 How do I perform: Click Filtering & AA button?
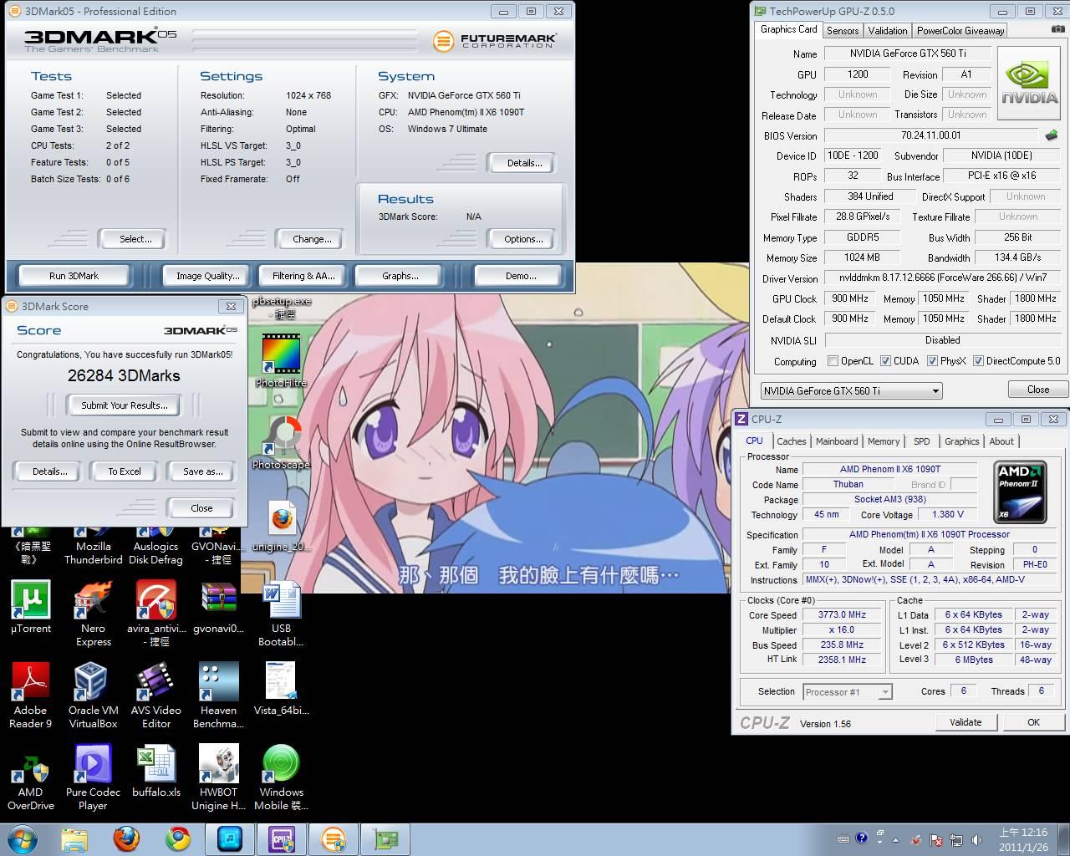click(x=303, y=276)
